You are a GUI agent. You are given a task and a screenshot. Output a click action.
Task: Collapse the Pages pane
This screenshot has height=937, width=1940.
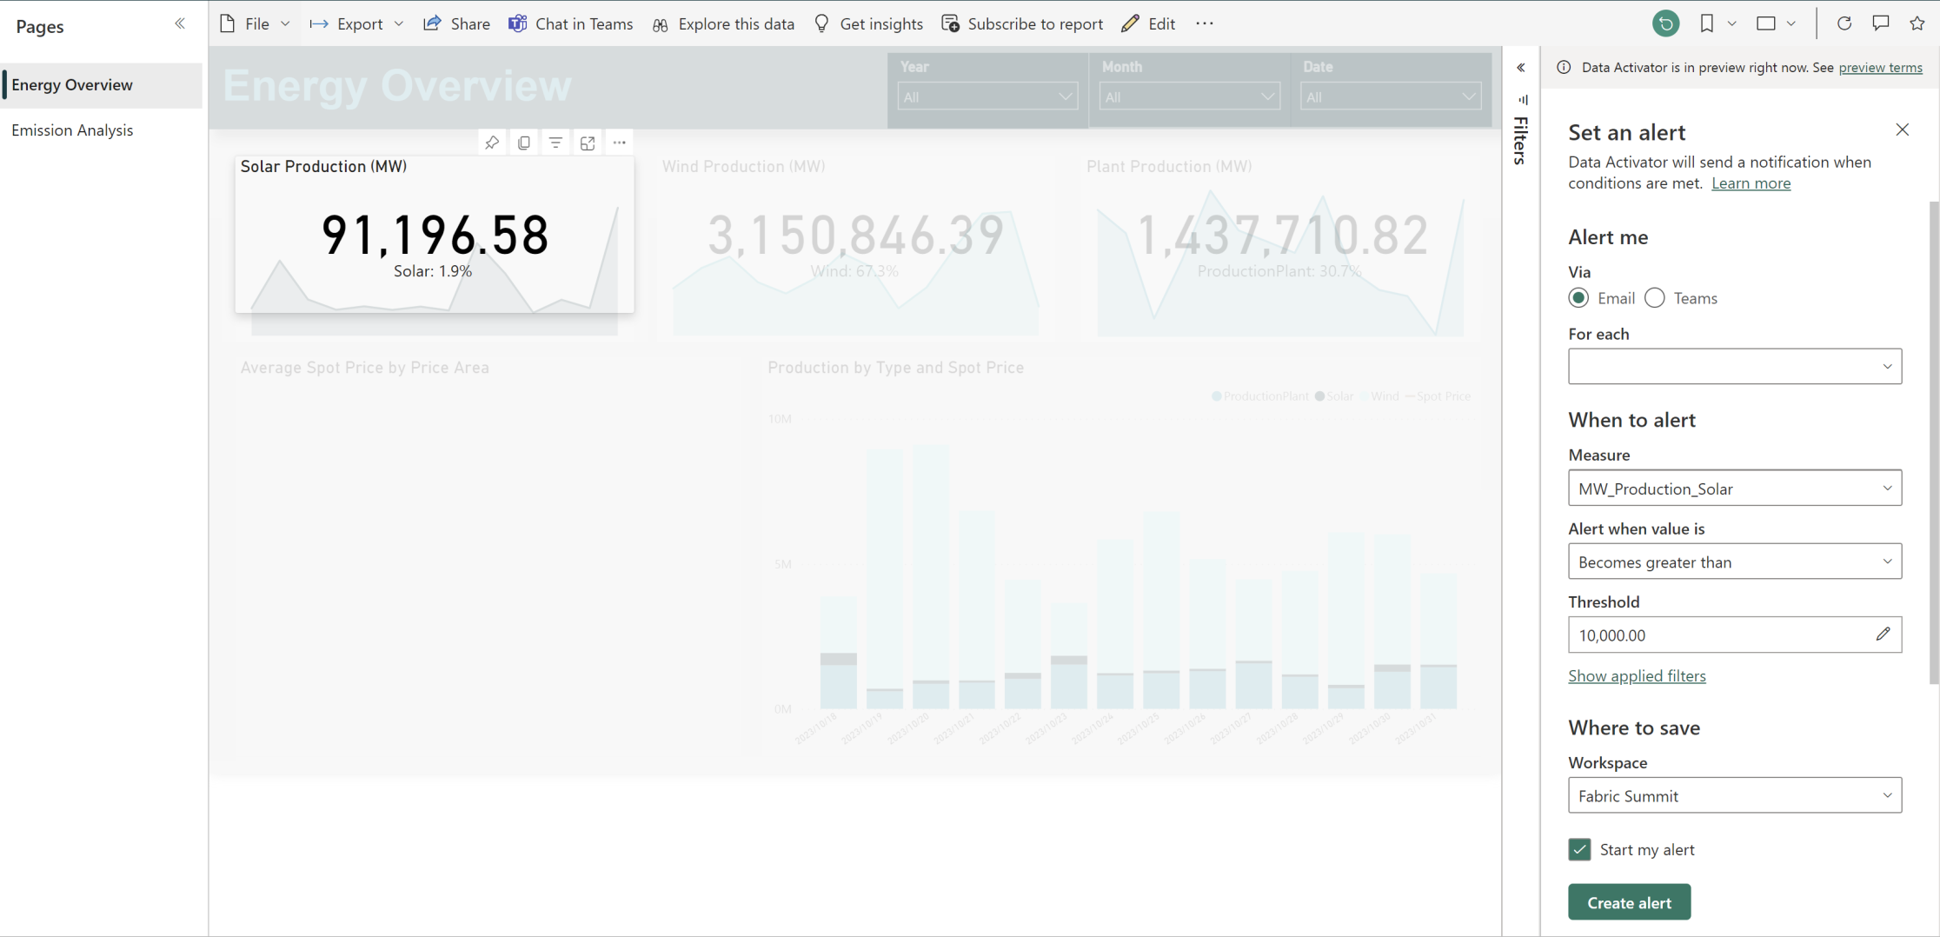tap(180, 23)
